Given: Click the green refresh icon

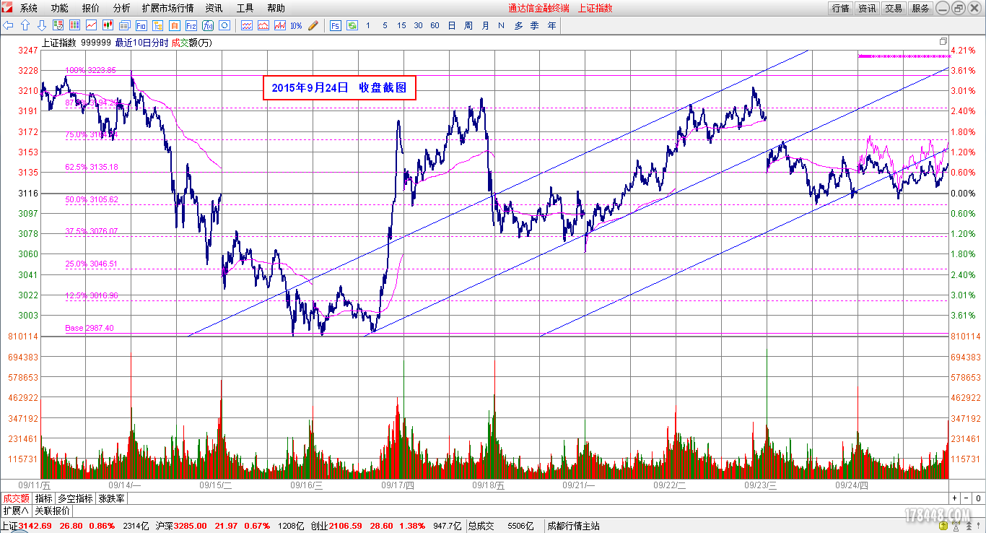Looking at the screenshot, I should pos(352,25).
